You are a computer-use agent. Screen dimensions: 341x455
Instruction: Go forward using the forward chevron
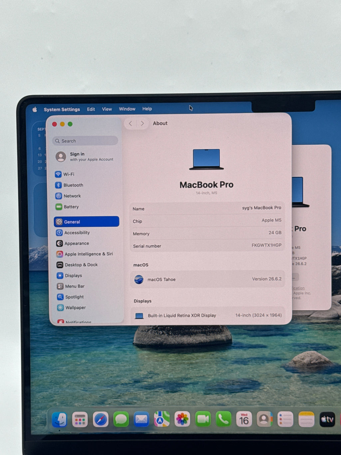coord(142,123)
